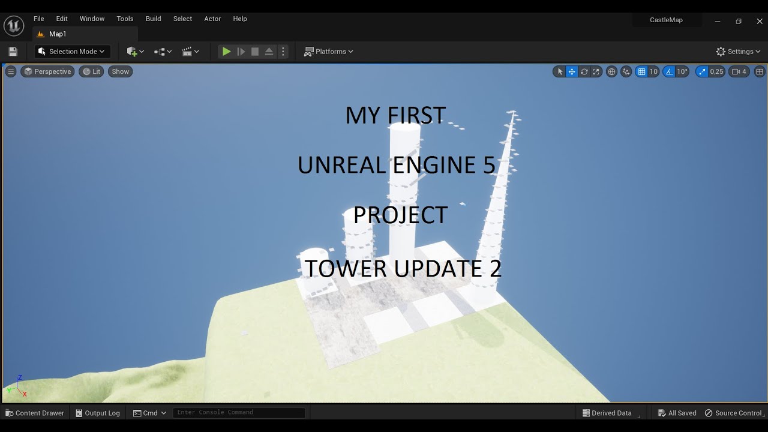Open the Source Control status menu

[x=733, y=413]
